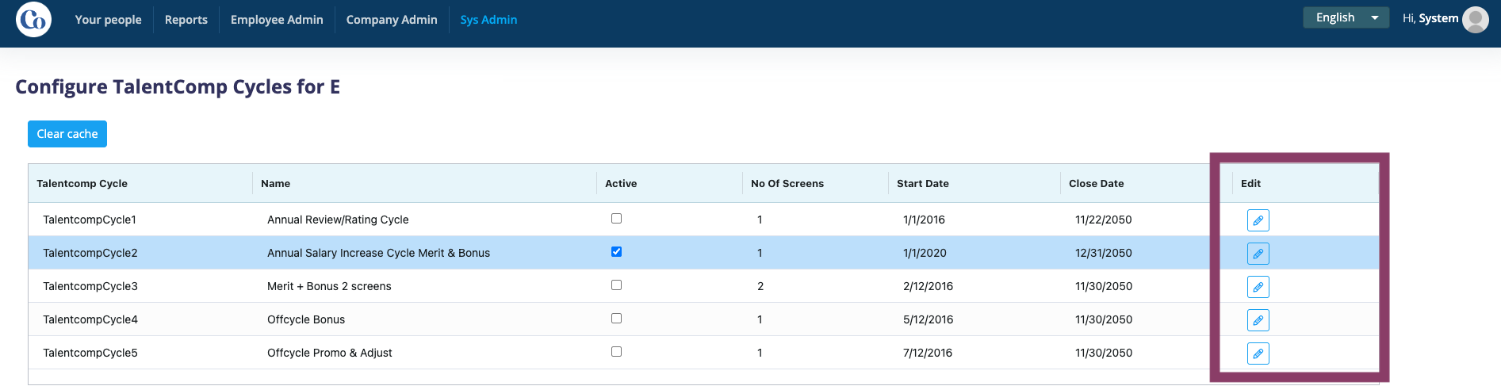Open the Your people menu
This screenshot has width=1501, height=386.
point(109,20)
